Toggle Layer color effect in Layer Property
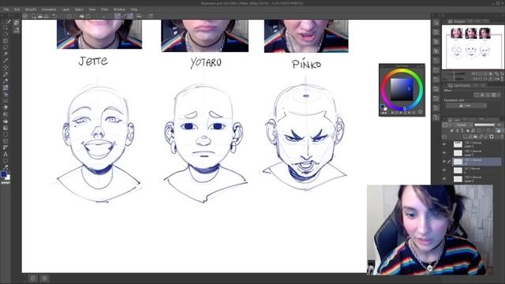 coord(494,95)
